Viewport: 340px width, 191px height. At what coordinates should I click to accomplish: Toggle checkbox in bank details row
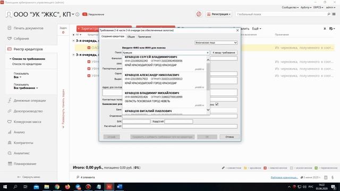tap(217, 104)
